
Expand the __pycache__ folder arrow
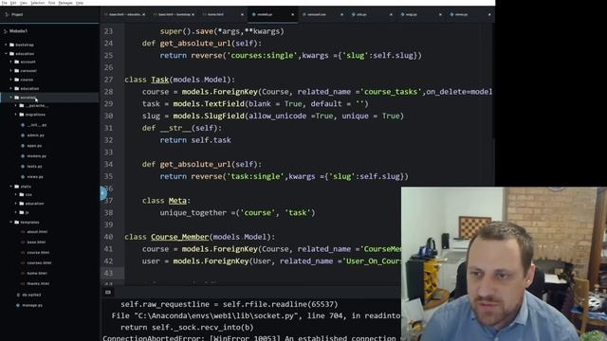point(16,105)
